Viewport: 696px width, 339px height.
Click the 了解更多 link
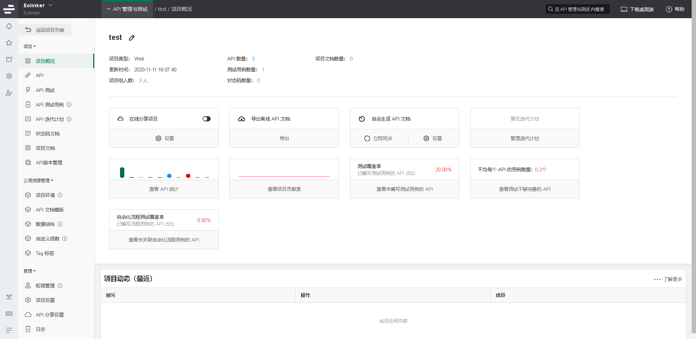668,279
